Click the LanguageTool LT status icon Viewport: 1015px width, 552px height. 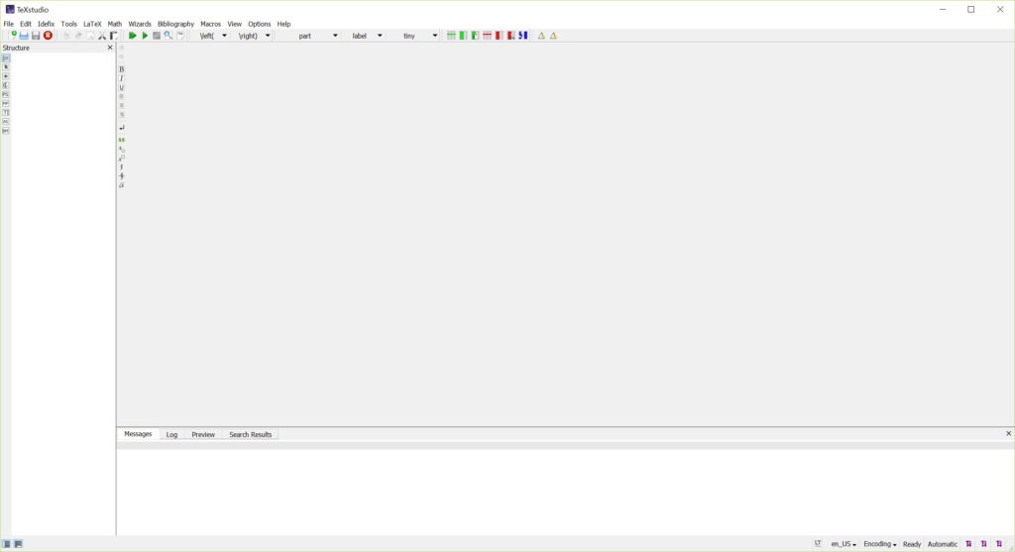coord(818,544)
